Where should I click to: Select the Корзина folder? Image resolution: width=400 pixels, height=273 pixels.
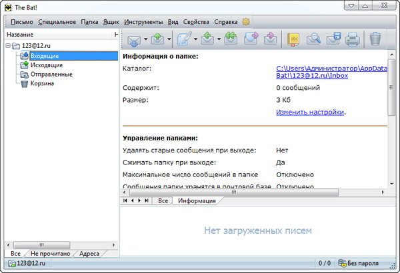point(41,84)
